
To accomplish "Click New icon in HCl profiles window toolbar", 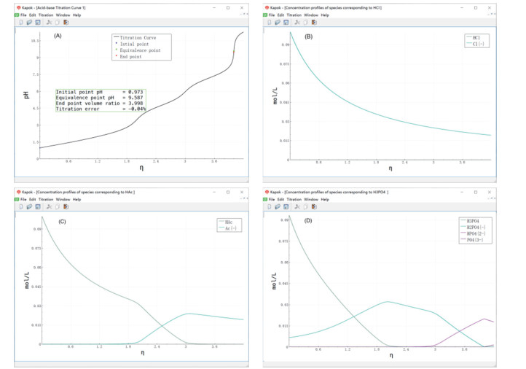I will (270, 22).
